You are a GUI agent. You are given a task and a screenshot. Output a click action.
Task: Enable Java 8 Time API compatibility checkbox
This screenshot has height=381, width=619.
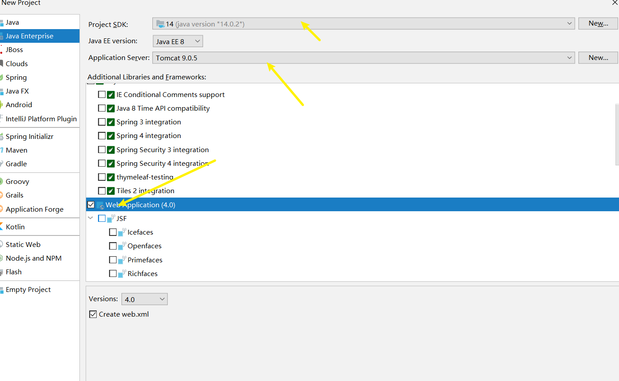coord(102,108)
